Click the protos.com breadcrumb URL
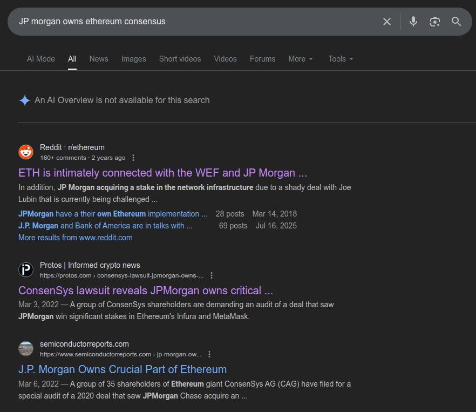Image resolution: width=476 pixels, height=412 pixels. pos(122,275)
